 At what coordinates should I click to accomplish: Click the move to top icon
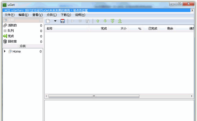point(112,21)
